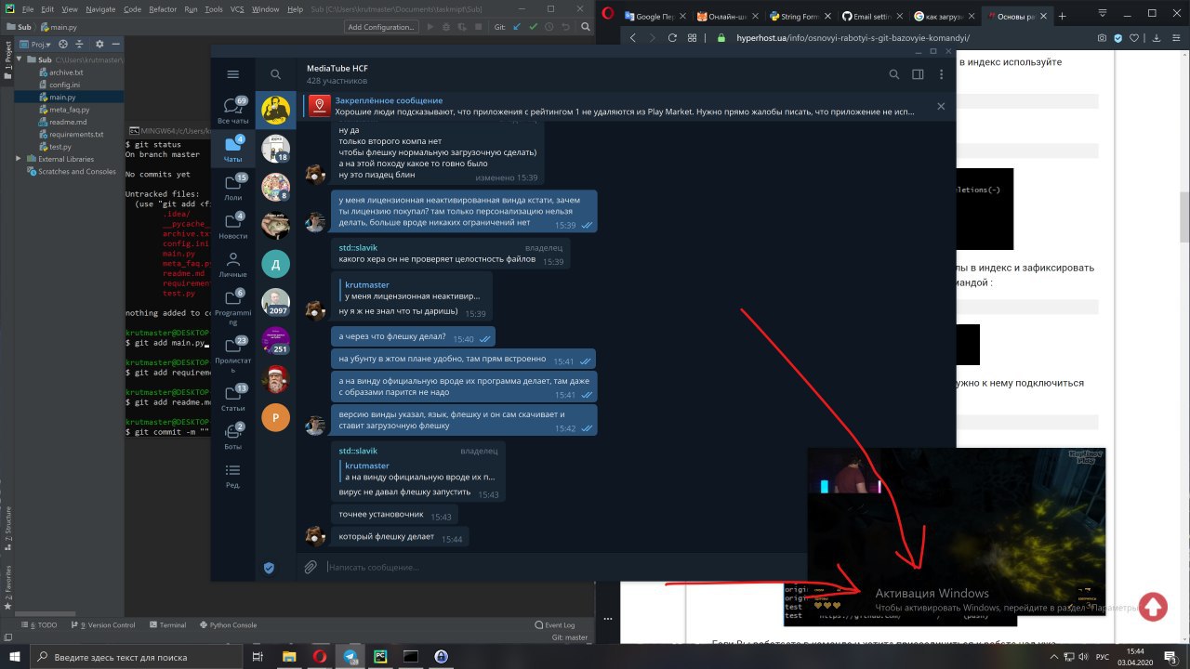Open Project panel gear settings

(x=99, y=44)
